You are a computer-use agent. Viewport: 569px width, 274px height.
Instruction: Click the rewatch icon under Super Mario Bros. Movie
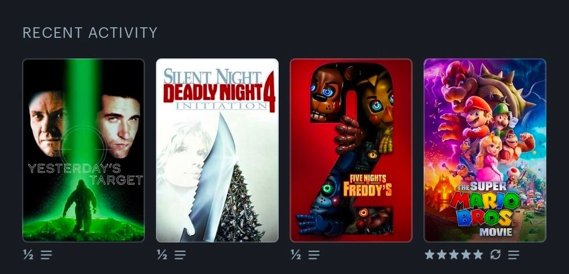click(x=496, y=255)
